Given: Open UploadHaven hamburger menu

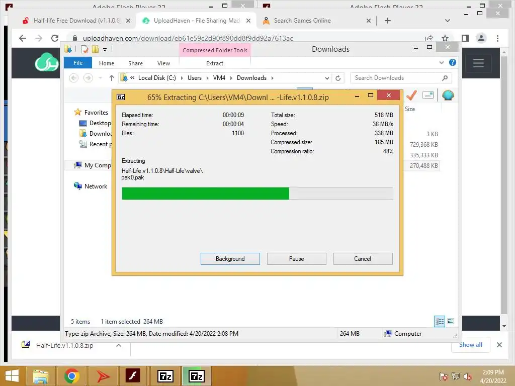Looking at the screenshot, I should [x=478, y=63].
